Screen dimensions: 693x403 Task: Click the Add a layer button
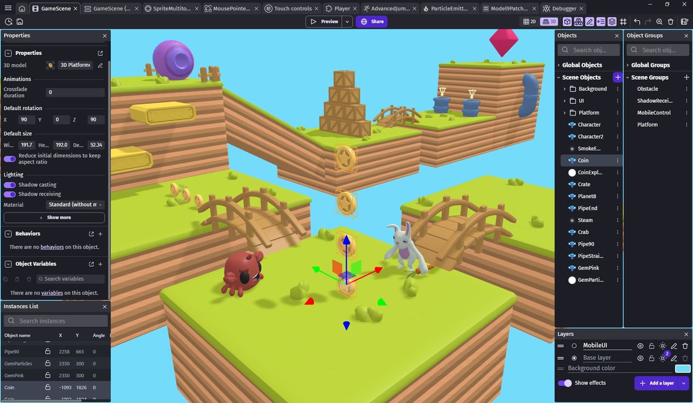tap(657, 383)
